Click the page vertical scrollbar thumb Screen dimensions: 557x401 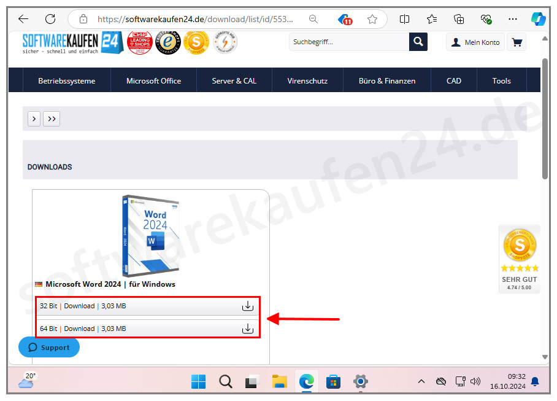545,119
